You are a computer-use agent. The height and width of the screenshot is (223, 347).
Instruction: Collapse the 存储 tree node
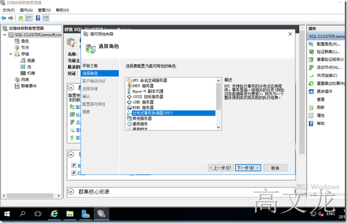click(11, 54)
